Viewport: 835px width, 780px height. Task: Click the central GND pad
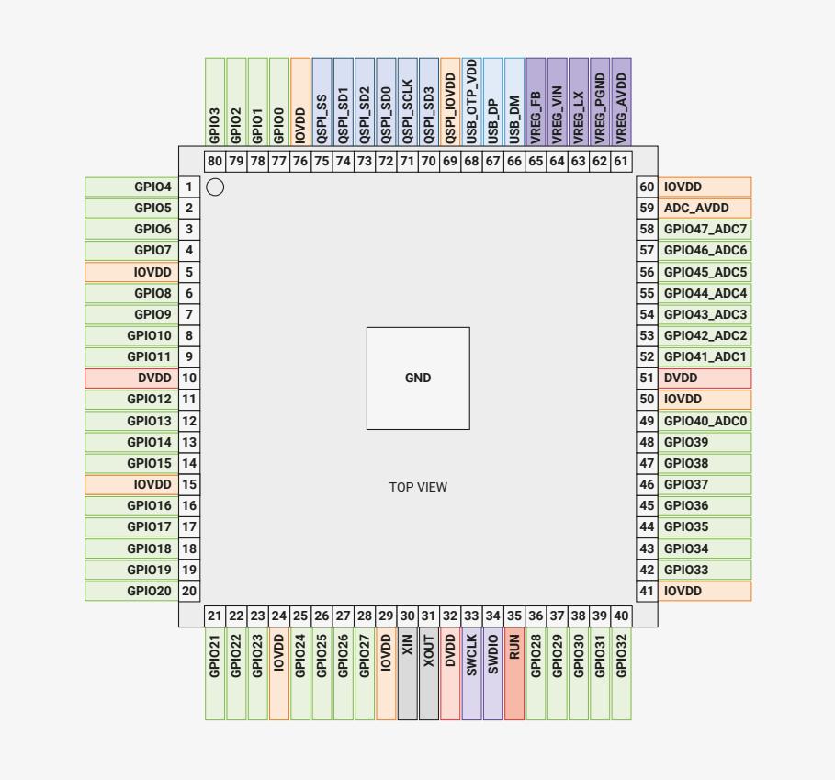point(418,378)
